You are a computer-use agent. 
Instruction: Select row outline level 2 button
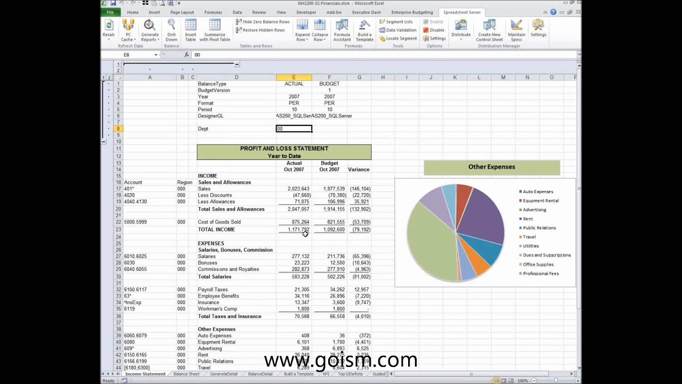pyautogui.click(x=109, y=78)
